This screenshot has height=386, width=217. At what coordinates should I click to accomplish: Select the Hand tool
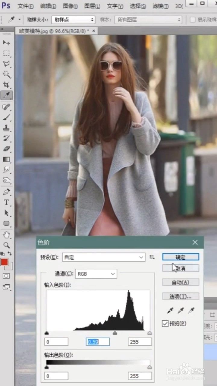[x=6, y=235]
